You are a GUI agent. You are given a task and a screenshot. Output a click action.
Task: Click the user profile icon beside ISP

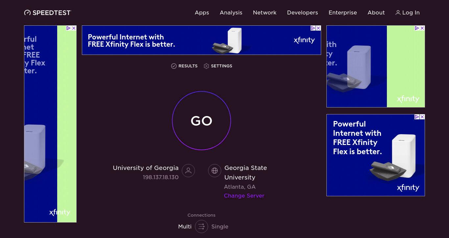pos(188,171)
